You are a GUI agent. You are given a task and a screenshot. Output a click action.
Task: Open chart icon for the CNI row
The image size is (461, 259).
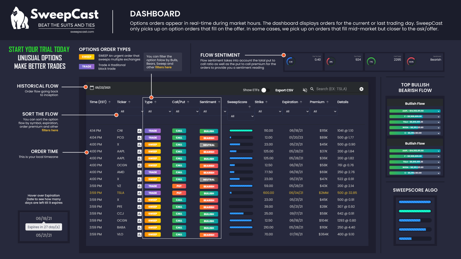(x=139, y=131)
